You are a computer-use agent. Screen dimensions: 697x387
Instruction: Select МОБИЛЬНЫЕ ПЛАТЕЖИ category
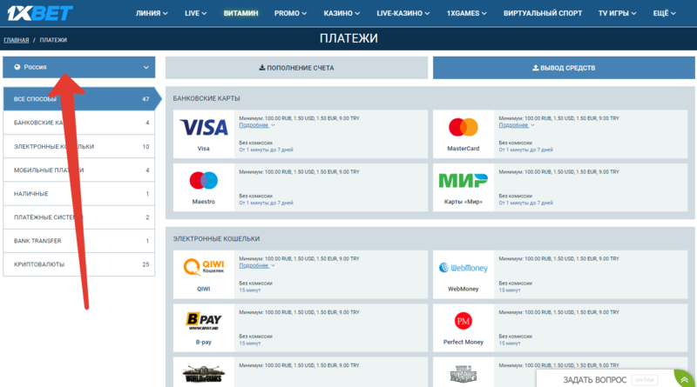click(x=79, y=170)
